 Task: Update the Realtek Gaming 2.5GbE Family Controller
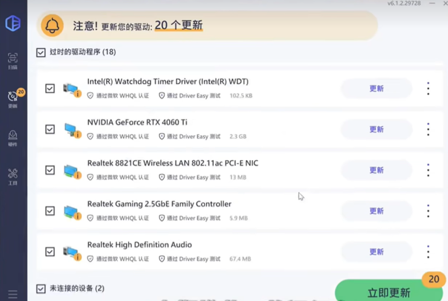[x=376, y=211]
